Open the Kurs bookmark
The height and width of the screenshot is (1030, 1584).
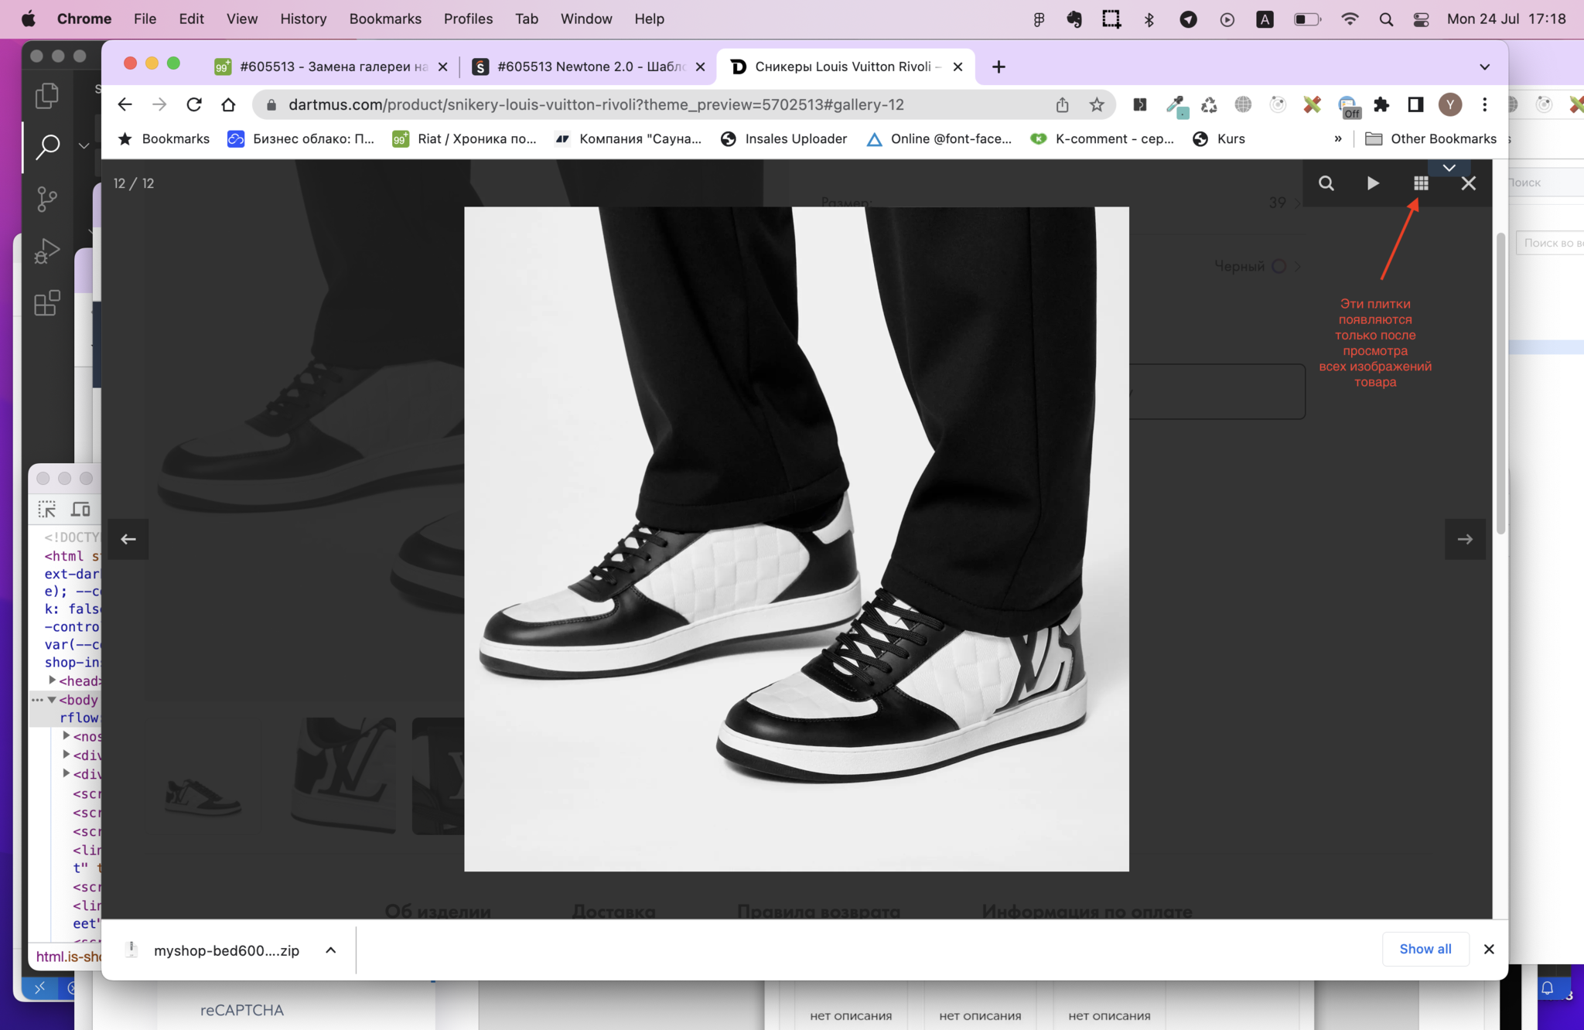point(1219,138)
